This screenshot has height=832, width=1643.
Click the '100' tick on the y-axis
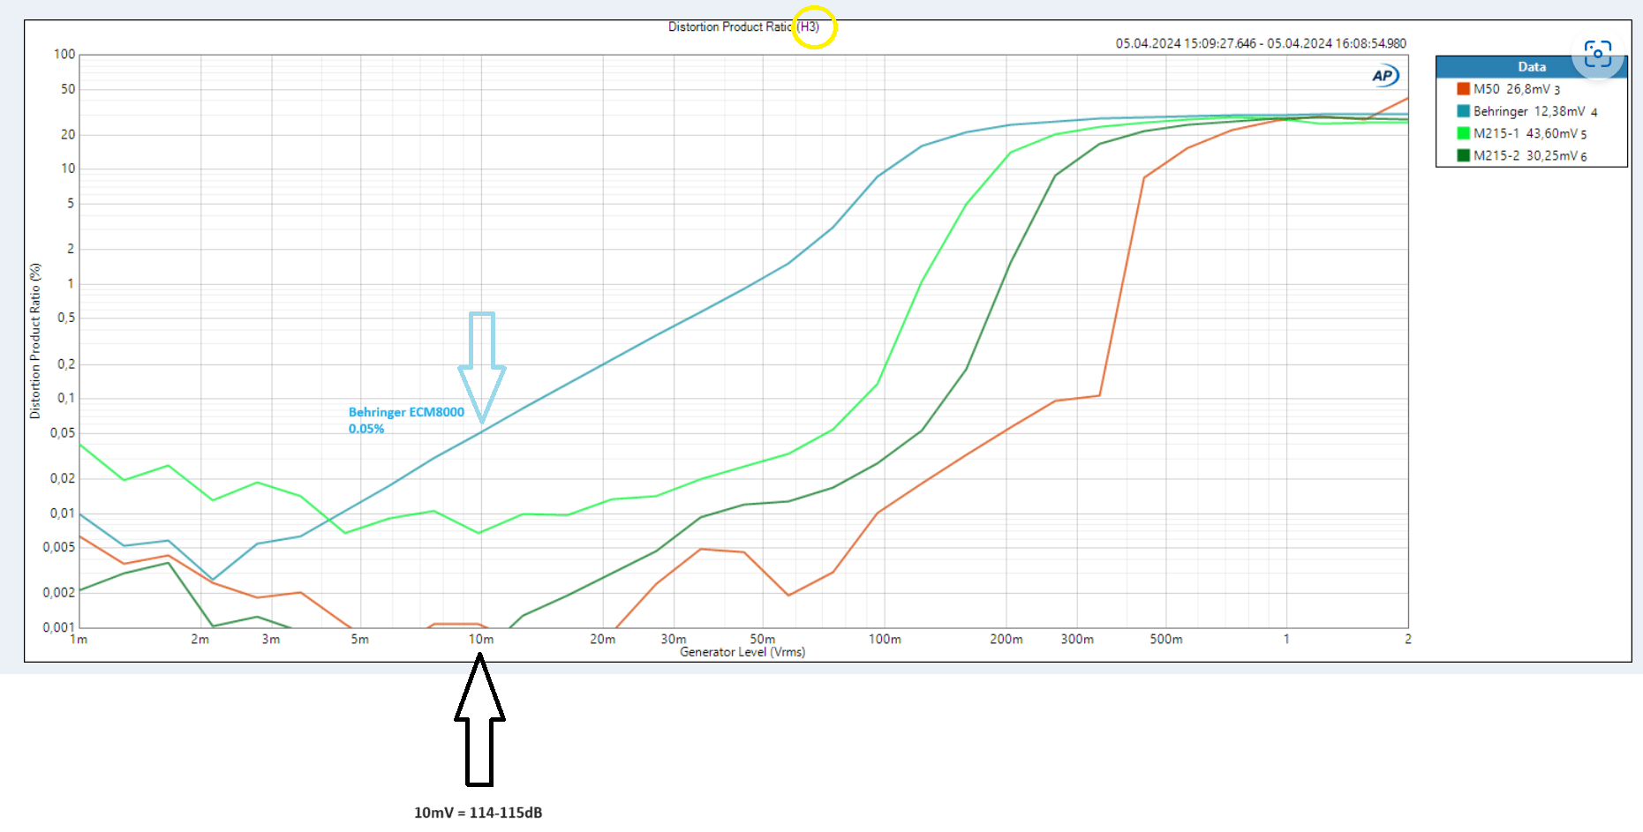pos(64,55)
